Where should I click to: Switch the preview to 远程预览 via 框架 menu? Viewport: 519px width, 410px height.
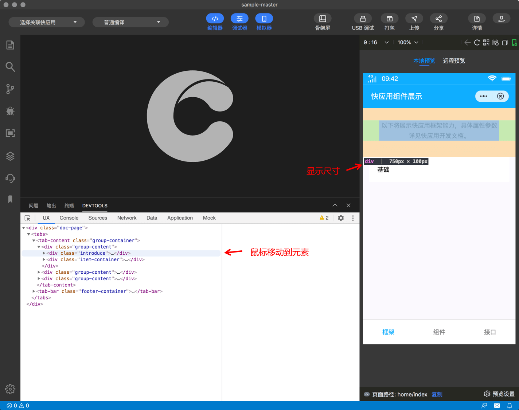tap(388, 332)
